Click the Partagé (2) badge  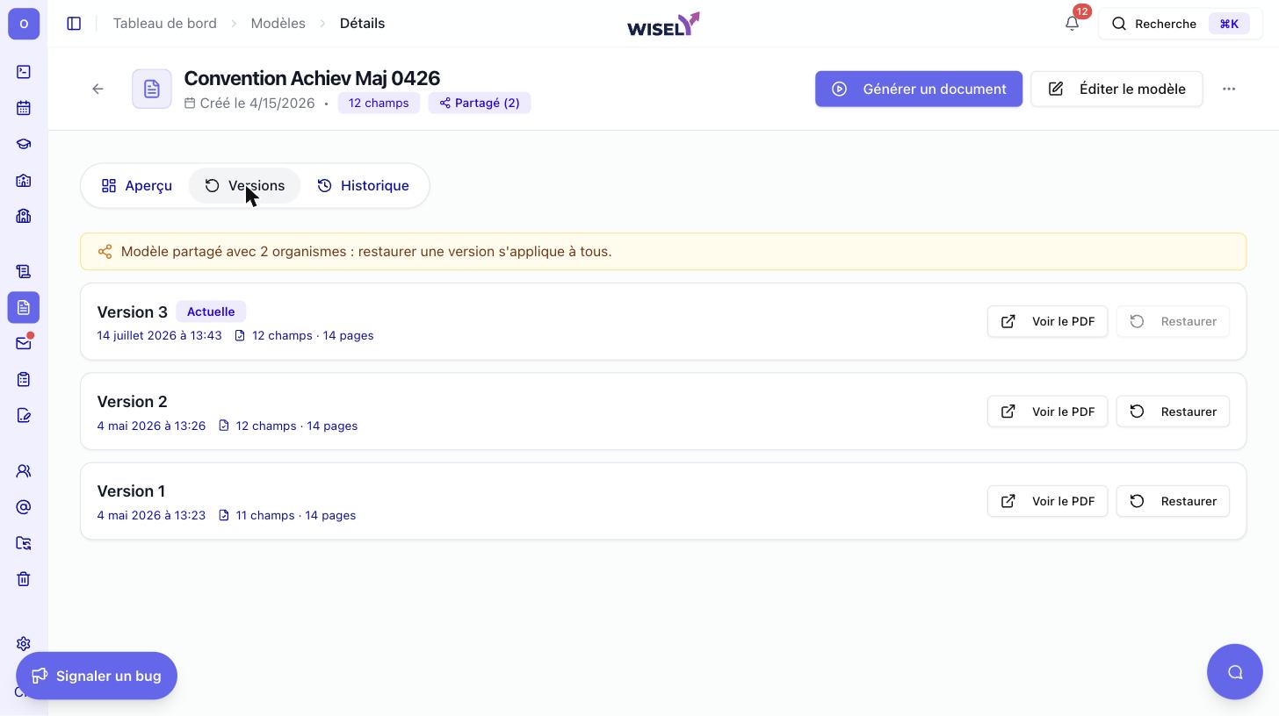(480, 103)
